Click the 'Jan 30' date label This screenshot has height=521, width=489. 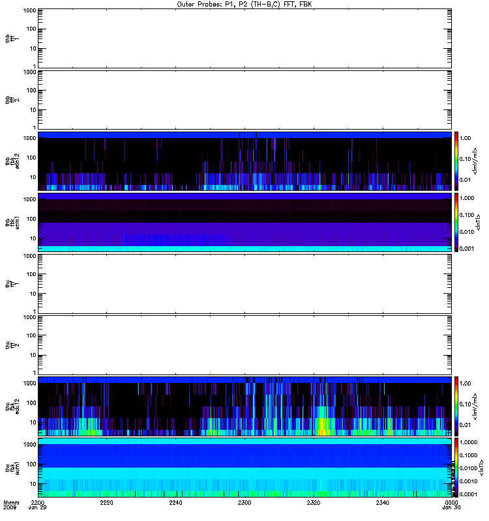tap(451, 507)
